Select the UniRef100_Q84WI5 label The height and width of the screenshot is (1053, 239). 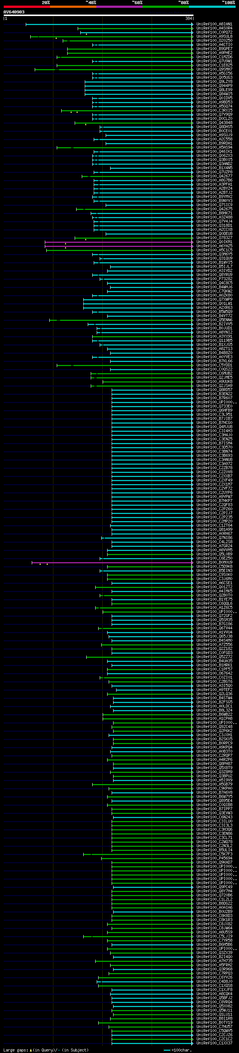tap(214, 94)
